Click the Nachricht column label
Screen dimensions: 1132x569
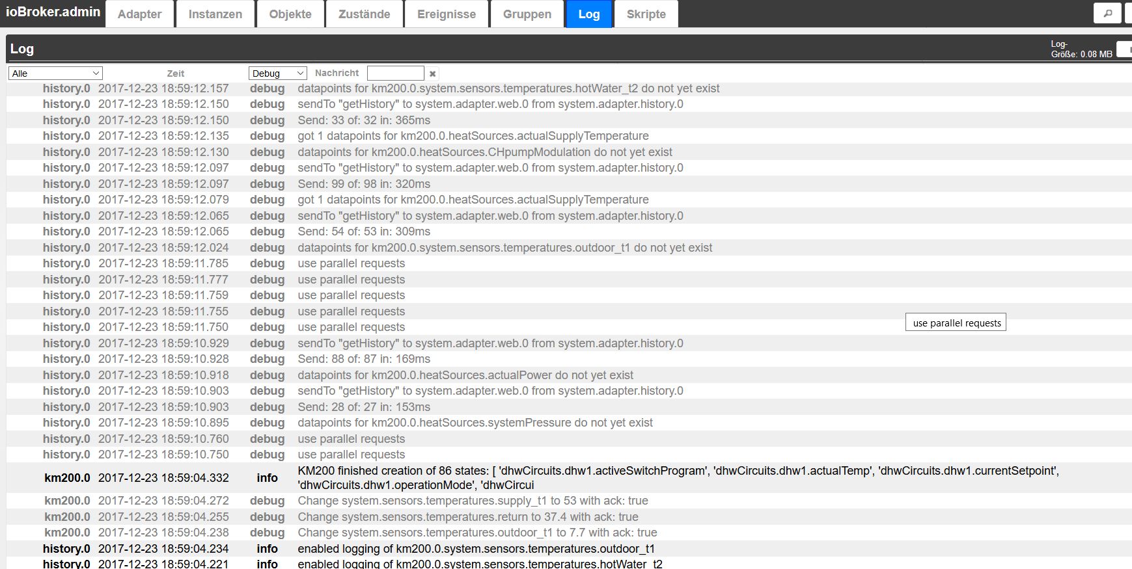(337, 73)
